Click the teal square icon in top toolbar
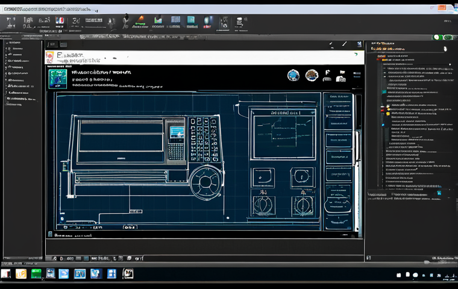 coord(191,20)
